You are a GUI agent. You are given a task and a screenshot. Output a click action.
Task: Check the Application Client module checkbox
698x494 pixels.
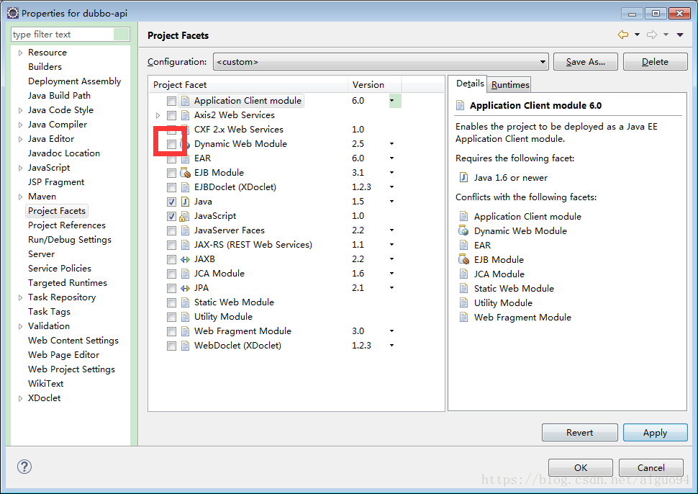click(x=171, y=101)
